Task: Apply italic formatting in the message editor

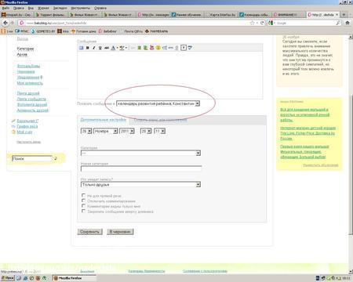Action: click(x=94, y=48)
